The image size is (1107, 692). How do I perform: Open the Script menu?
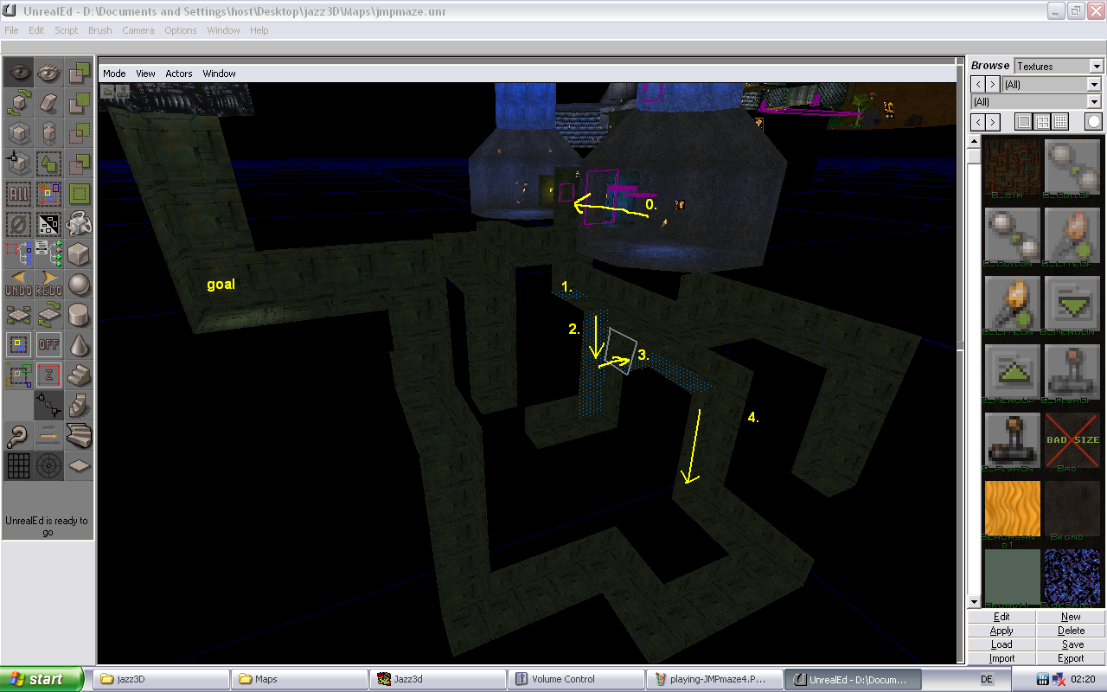[x=67, y=30]
